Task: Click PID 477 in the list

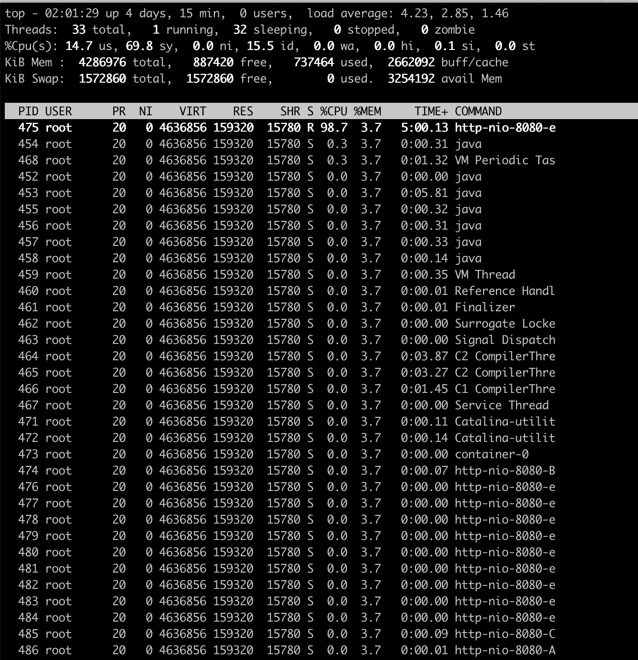Action: pyautogui.click(x=28, y=503)
